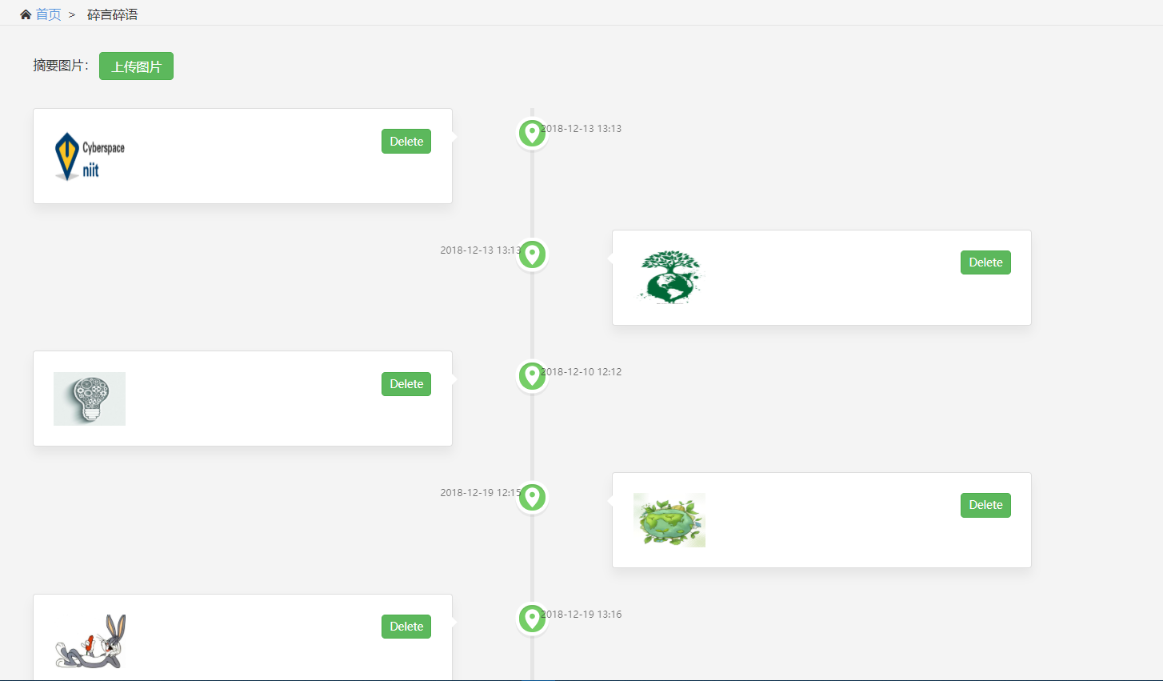Delete the lightbulb gears image entry

click(x=406, y=384)
